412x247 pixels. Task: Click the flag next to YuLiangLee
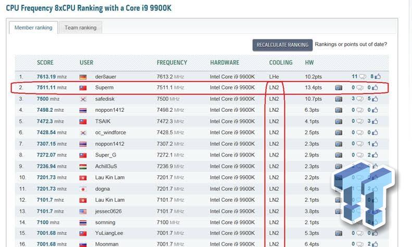83,233
